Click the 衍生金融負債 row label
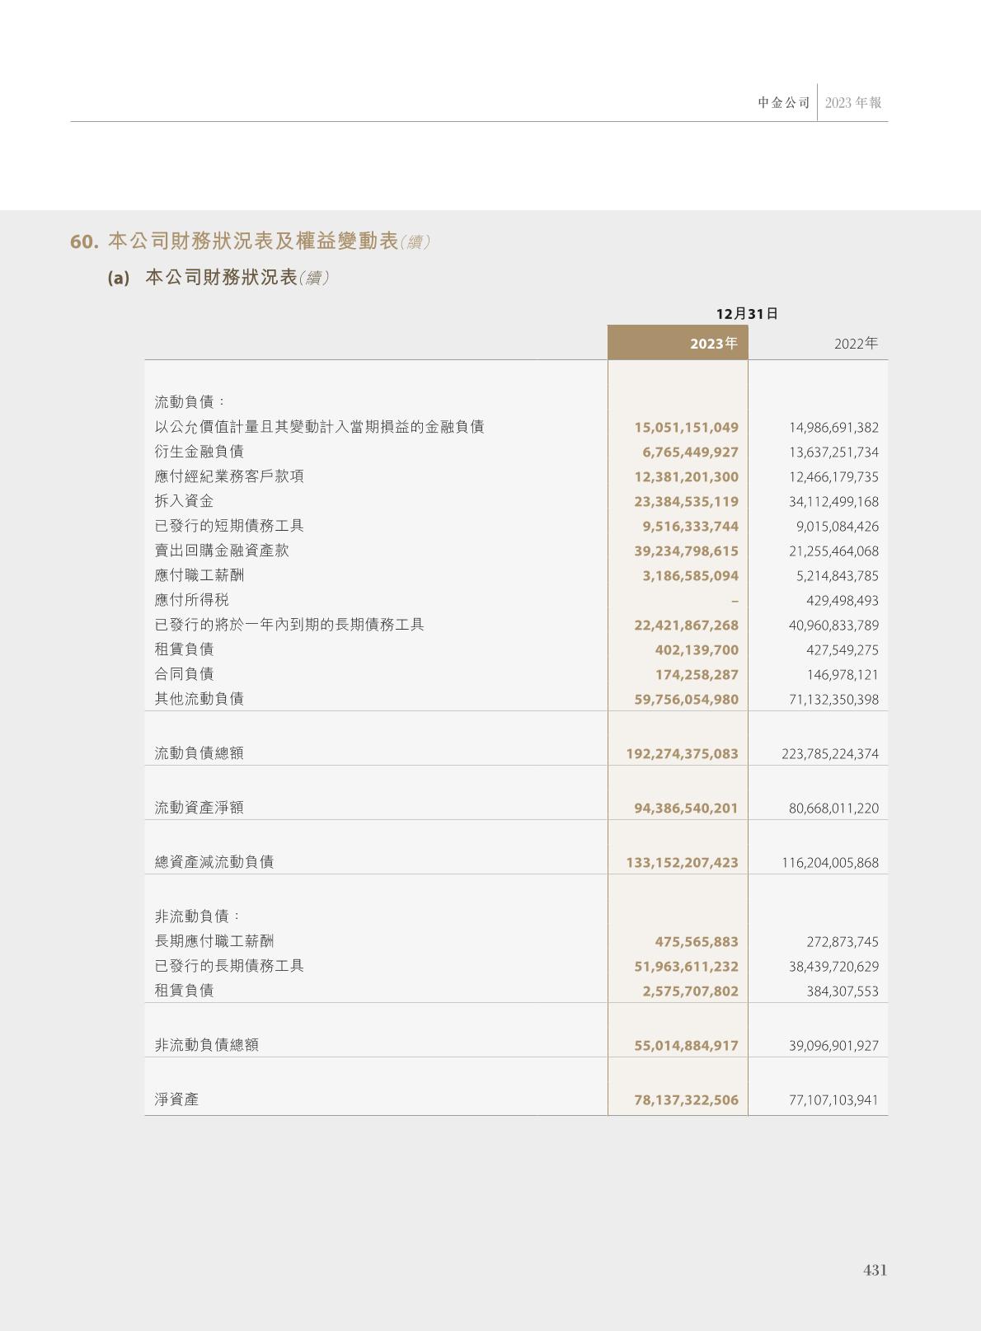 coord(199,452)
